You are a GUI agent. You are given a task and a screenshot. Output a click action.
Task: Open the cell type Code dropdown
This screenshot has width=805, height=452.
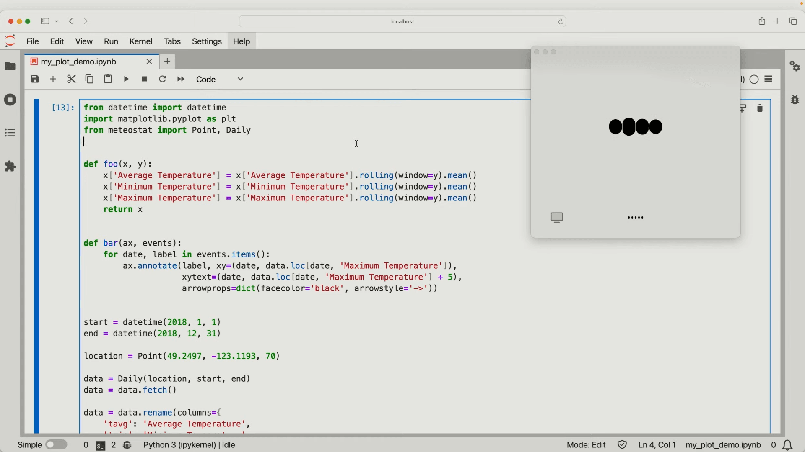click(x=220, y=79)
